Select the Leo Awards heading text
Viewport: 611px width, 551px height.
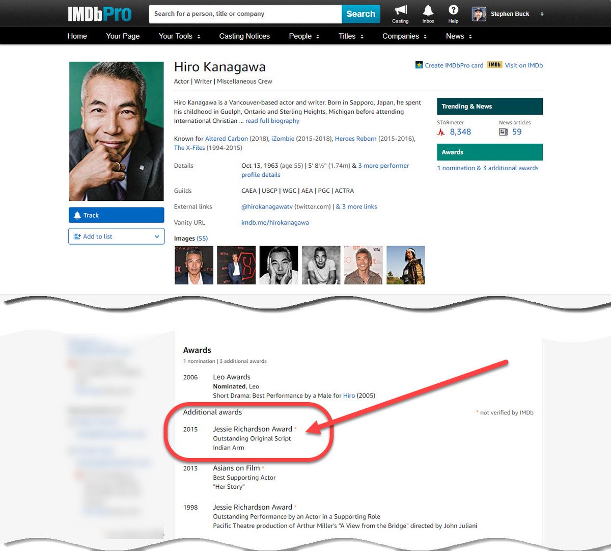tap(232, 377)
